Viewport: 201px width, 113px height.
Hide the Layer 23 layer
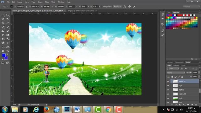[x=168, y=81]
